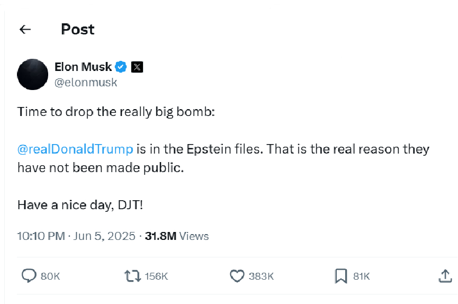This screenshot has width=458, height=304.
Task: Bookmark this post
Action: tap(341, 276)
